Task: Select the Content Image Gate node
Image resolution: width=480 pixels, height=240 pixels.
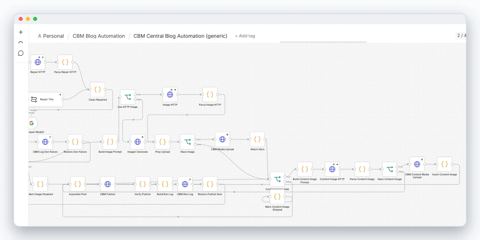Action: [x=277, y=179]
